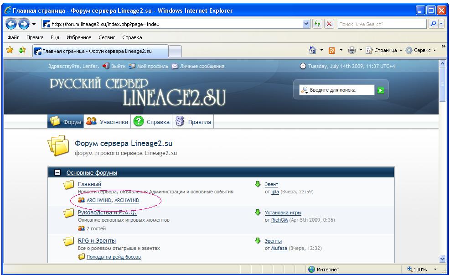
Task: Click the Lenfer username link
Action: coord(90,66)
